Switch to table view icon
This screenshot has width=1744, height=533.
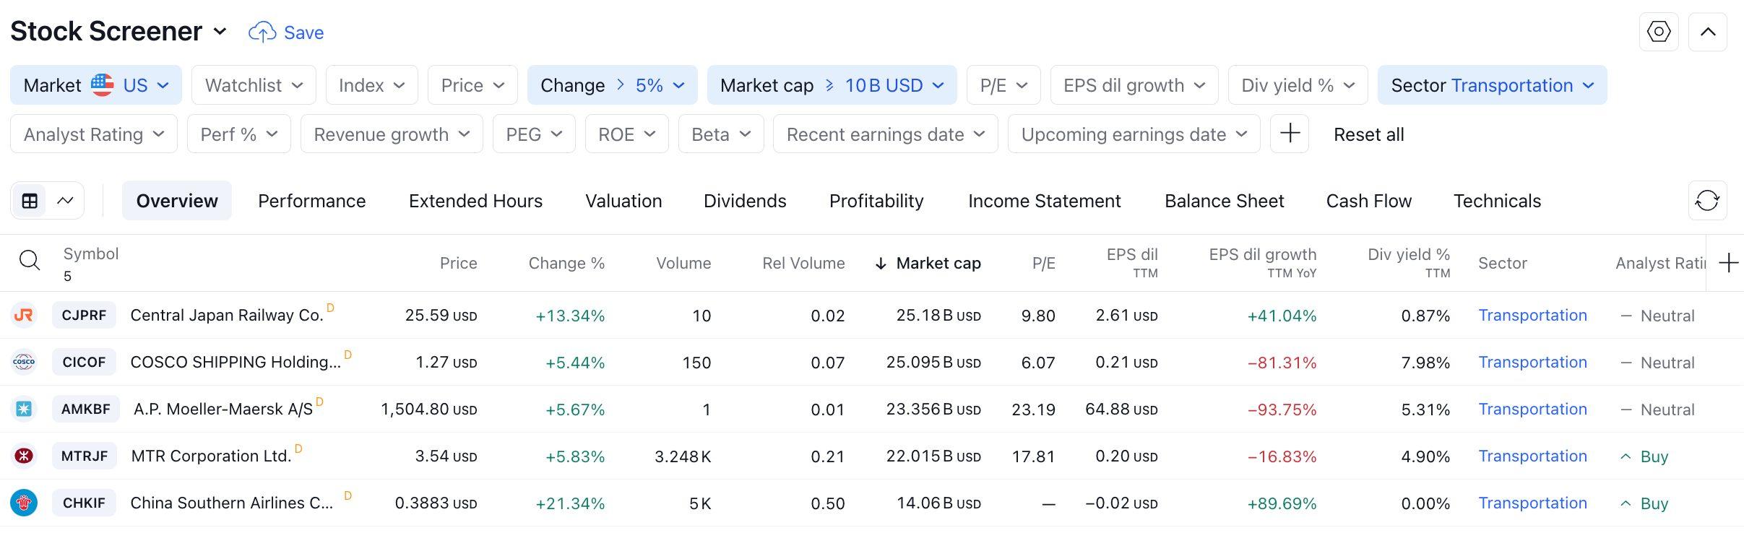tap(30, 201)
